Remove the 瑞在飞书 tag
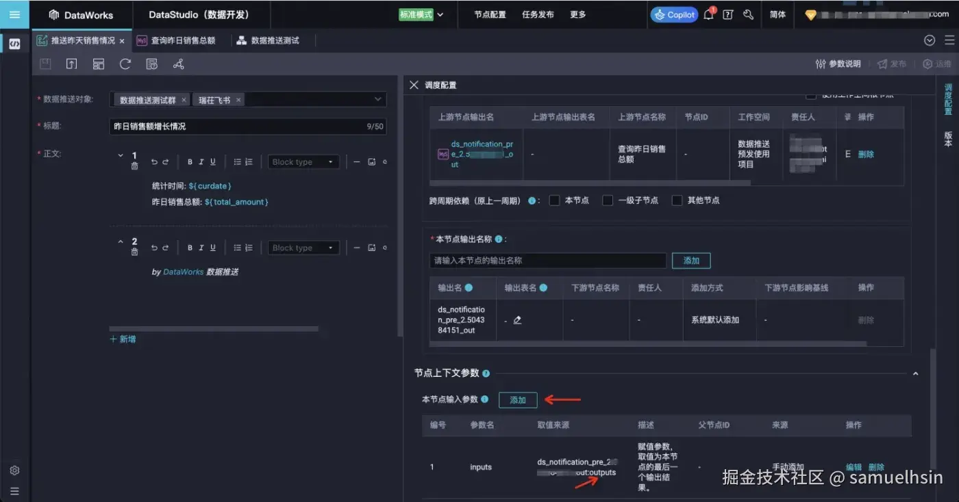Viewport: 959px width, 502px height. click(x=238, y=100)
